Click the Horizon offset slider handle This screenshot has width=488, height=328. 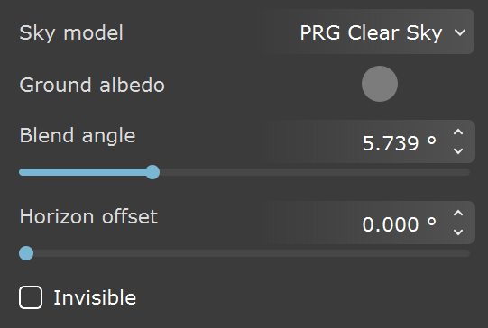pos(26,253)
